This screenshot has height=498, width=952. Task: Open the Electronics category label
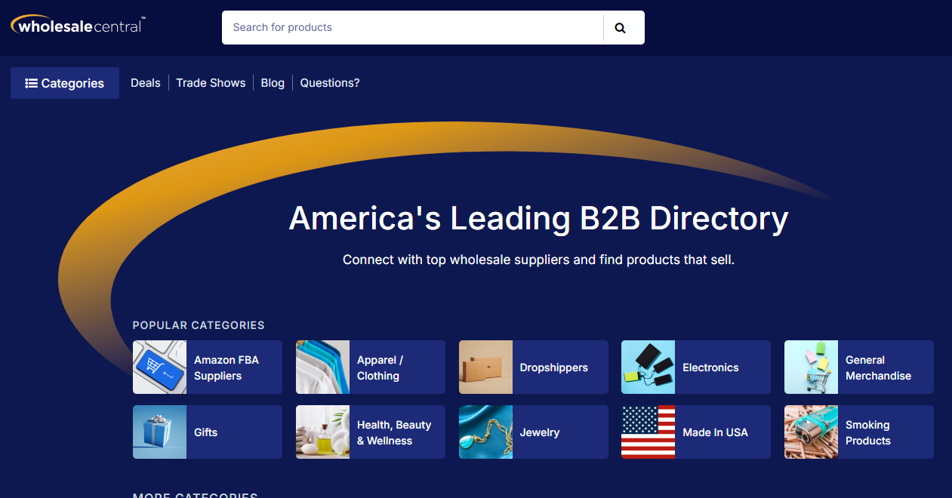tap(710, 368)
